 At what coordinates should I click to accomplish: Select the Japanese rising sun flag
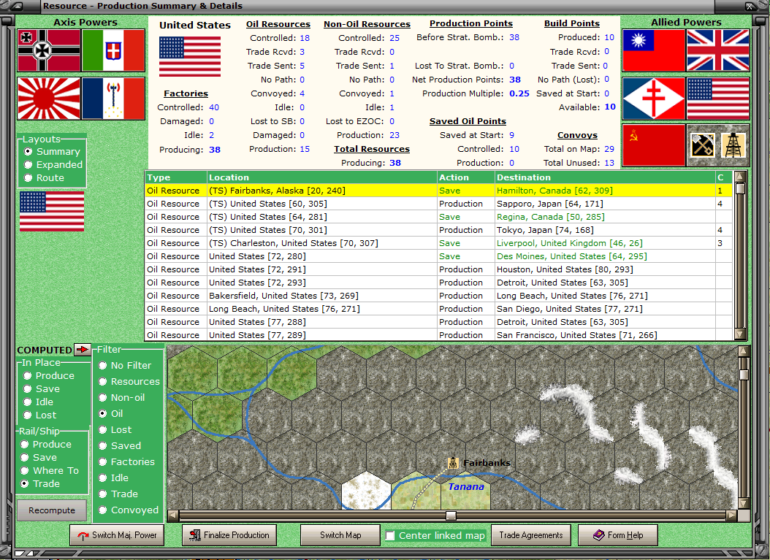pyautogui.click(x=49, y=99)
